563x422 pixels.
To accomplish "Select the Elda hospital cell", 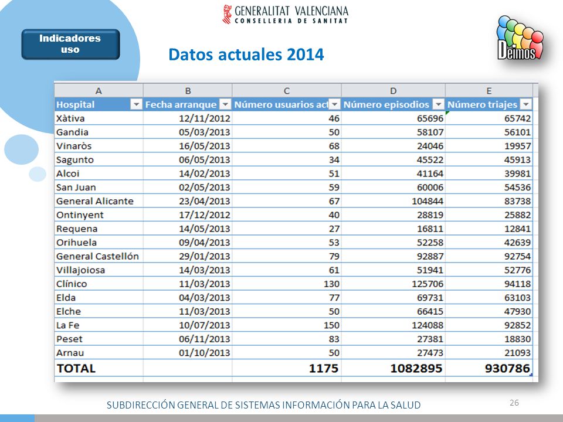I will tap(99, 298).
